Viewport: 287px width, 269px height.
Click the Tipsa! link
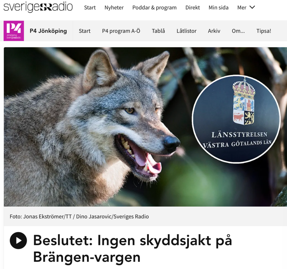[x=263, y=31]
